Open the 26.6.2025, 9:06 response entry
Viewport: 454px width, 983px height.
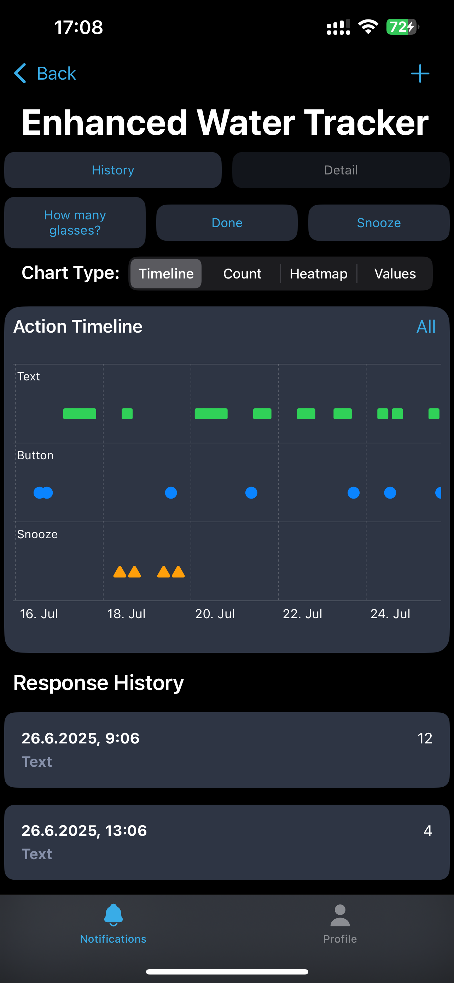point(227,749)
